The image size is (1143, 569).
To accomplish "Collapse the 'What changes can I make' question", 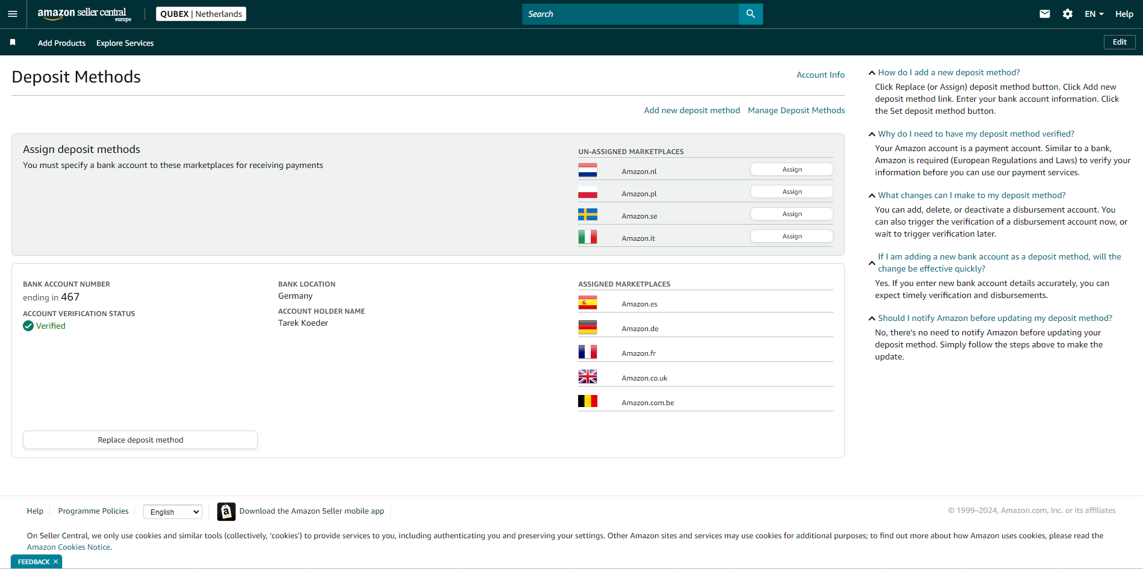I will 871,196.
